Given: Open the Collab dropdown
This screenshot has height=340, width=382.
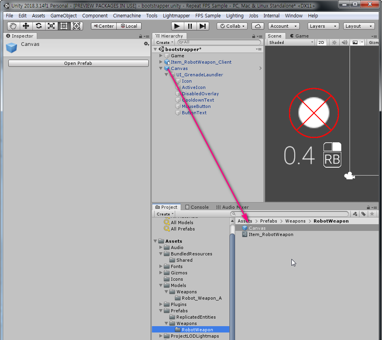Looking at the screenshot, I should point(232,26).
